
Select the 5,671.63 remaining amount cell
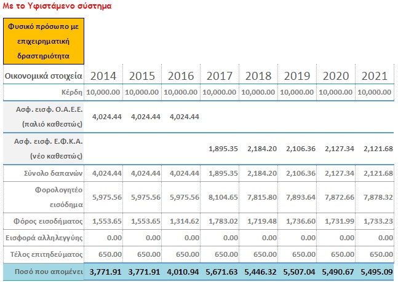[221, 272]
